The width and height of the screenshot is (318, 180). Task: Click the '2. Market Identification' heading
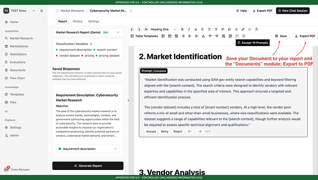click(x=180, y=56)
